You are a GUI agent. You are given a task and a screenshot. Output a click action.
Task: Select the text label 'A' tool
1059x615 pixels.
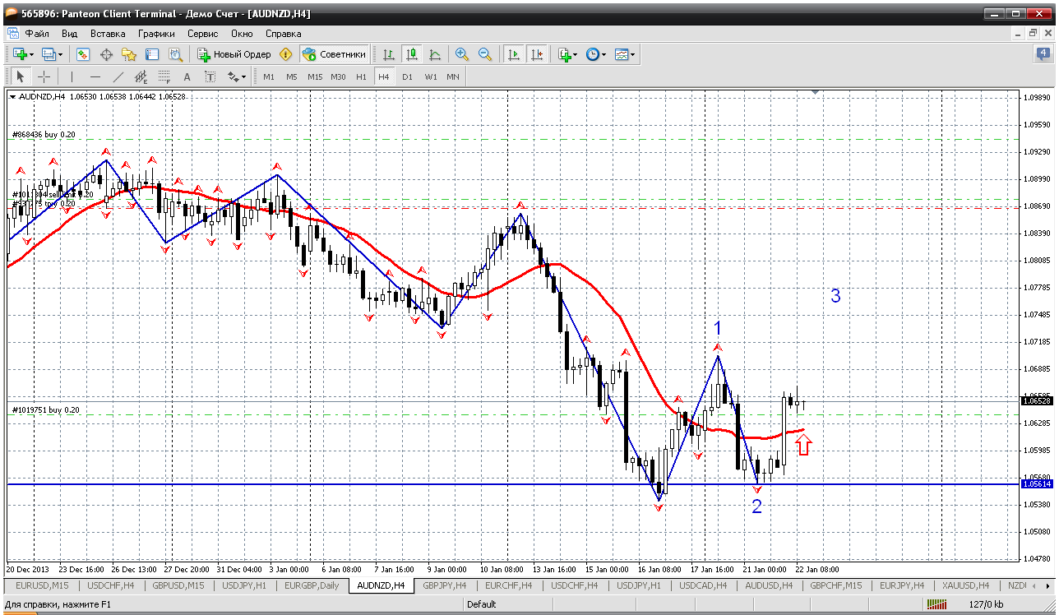187,76
